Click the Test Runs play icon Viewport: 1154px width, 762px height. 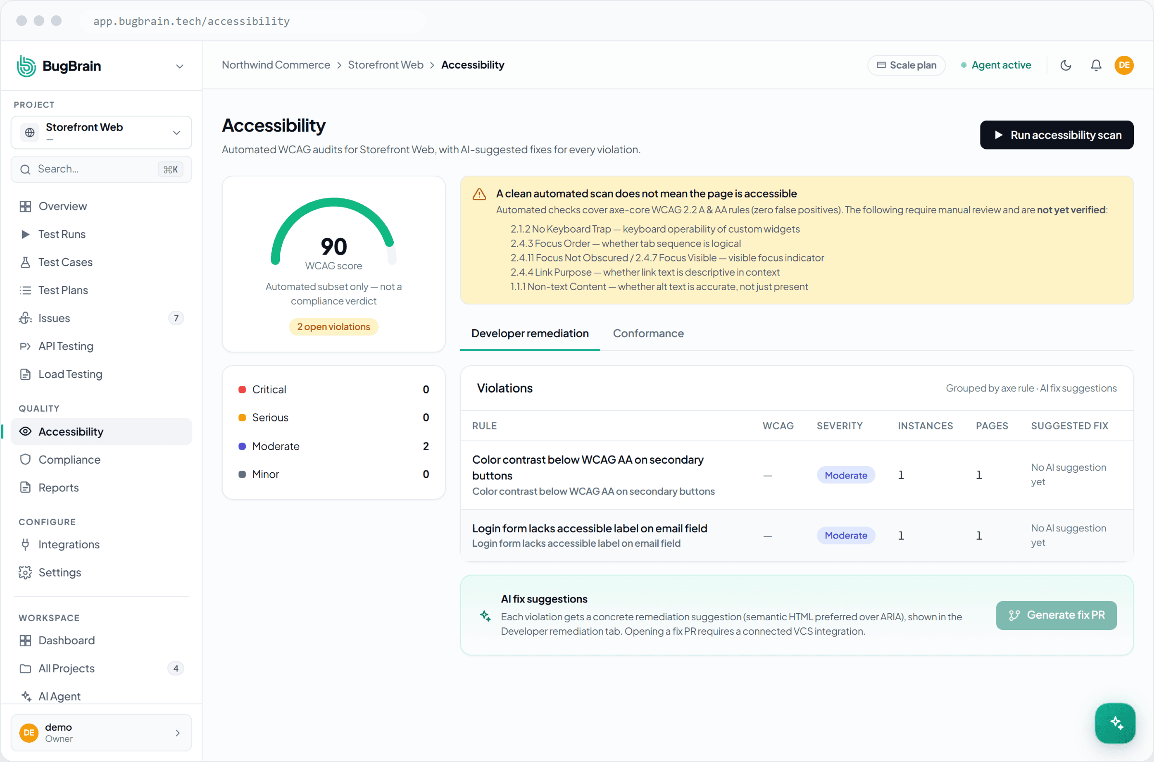click(25, 234)
